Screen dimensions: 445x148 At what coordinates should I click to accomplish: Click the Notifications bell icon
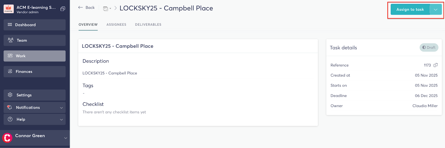click(x=10, y=107)
